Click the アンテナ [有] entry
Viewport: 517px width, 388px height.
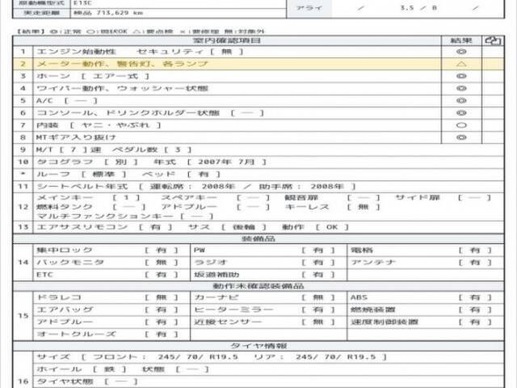point(421,262)
